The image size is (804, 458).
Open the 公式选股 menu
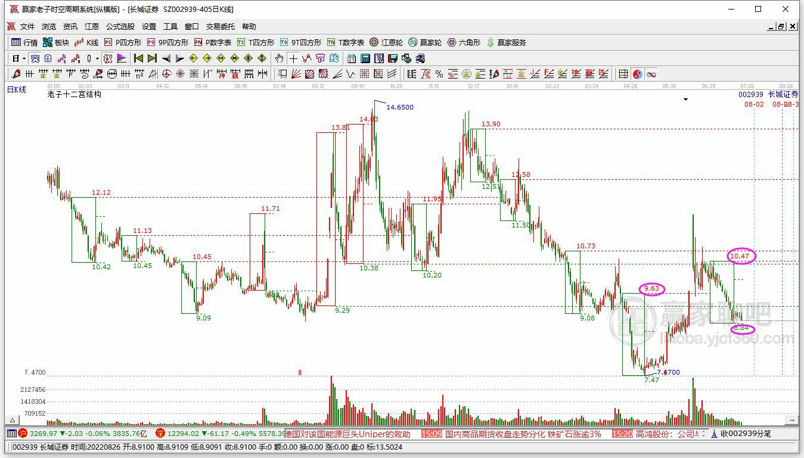coord(120,27)
